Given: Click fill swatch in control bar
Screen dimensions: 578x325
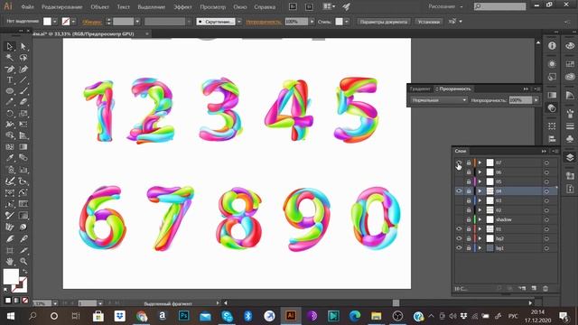Looking at the screenshot, I should pos(47,22).
